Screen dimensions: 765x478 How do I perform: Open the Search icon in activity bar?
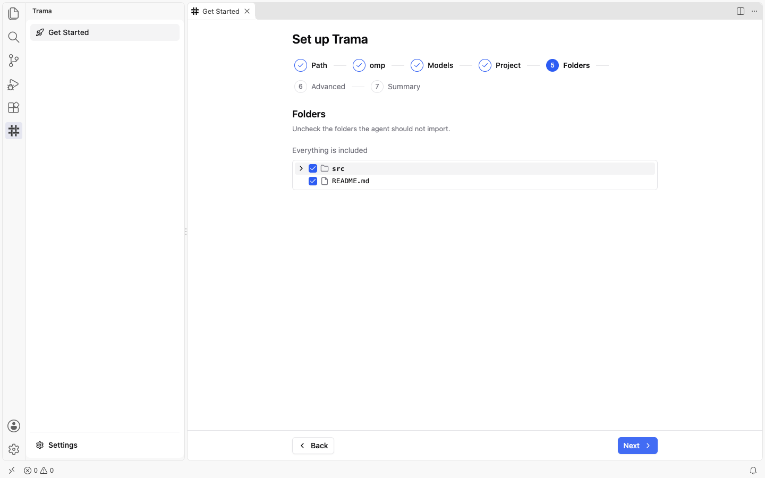(x=14, y=37)
